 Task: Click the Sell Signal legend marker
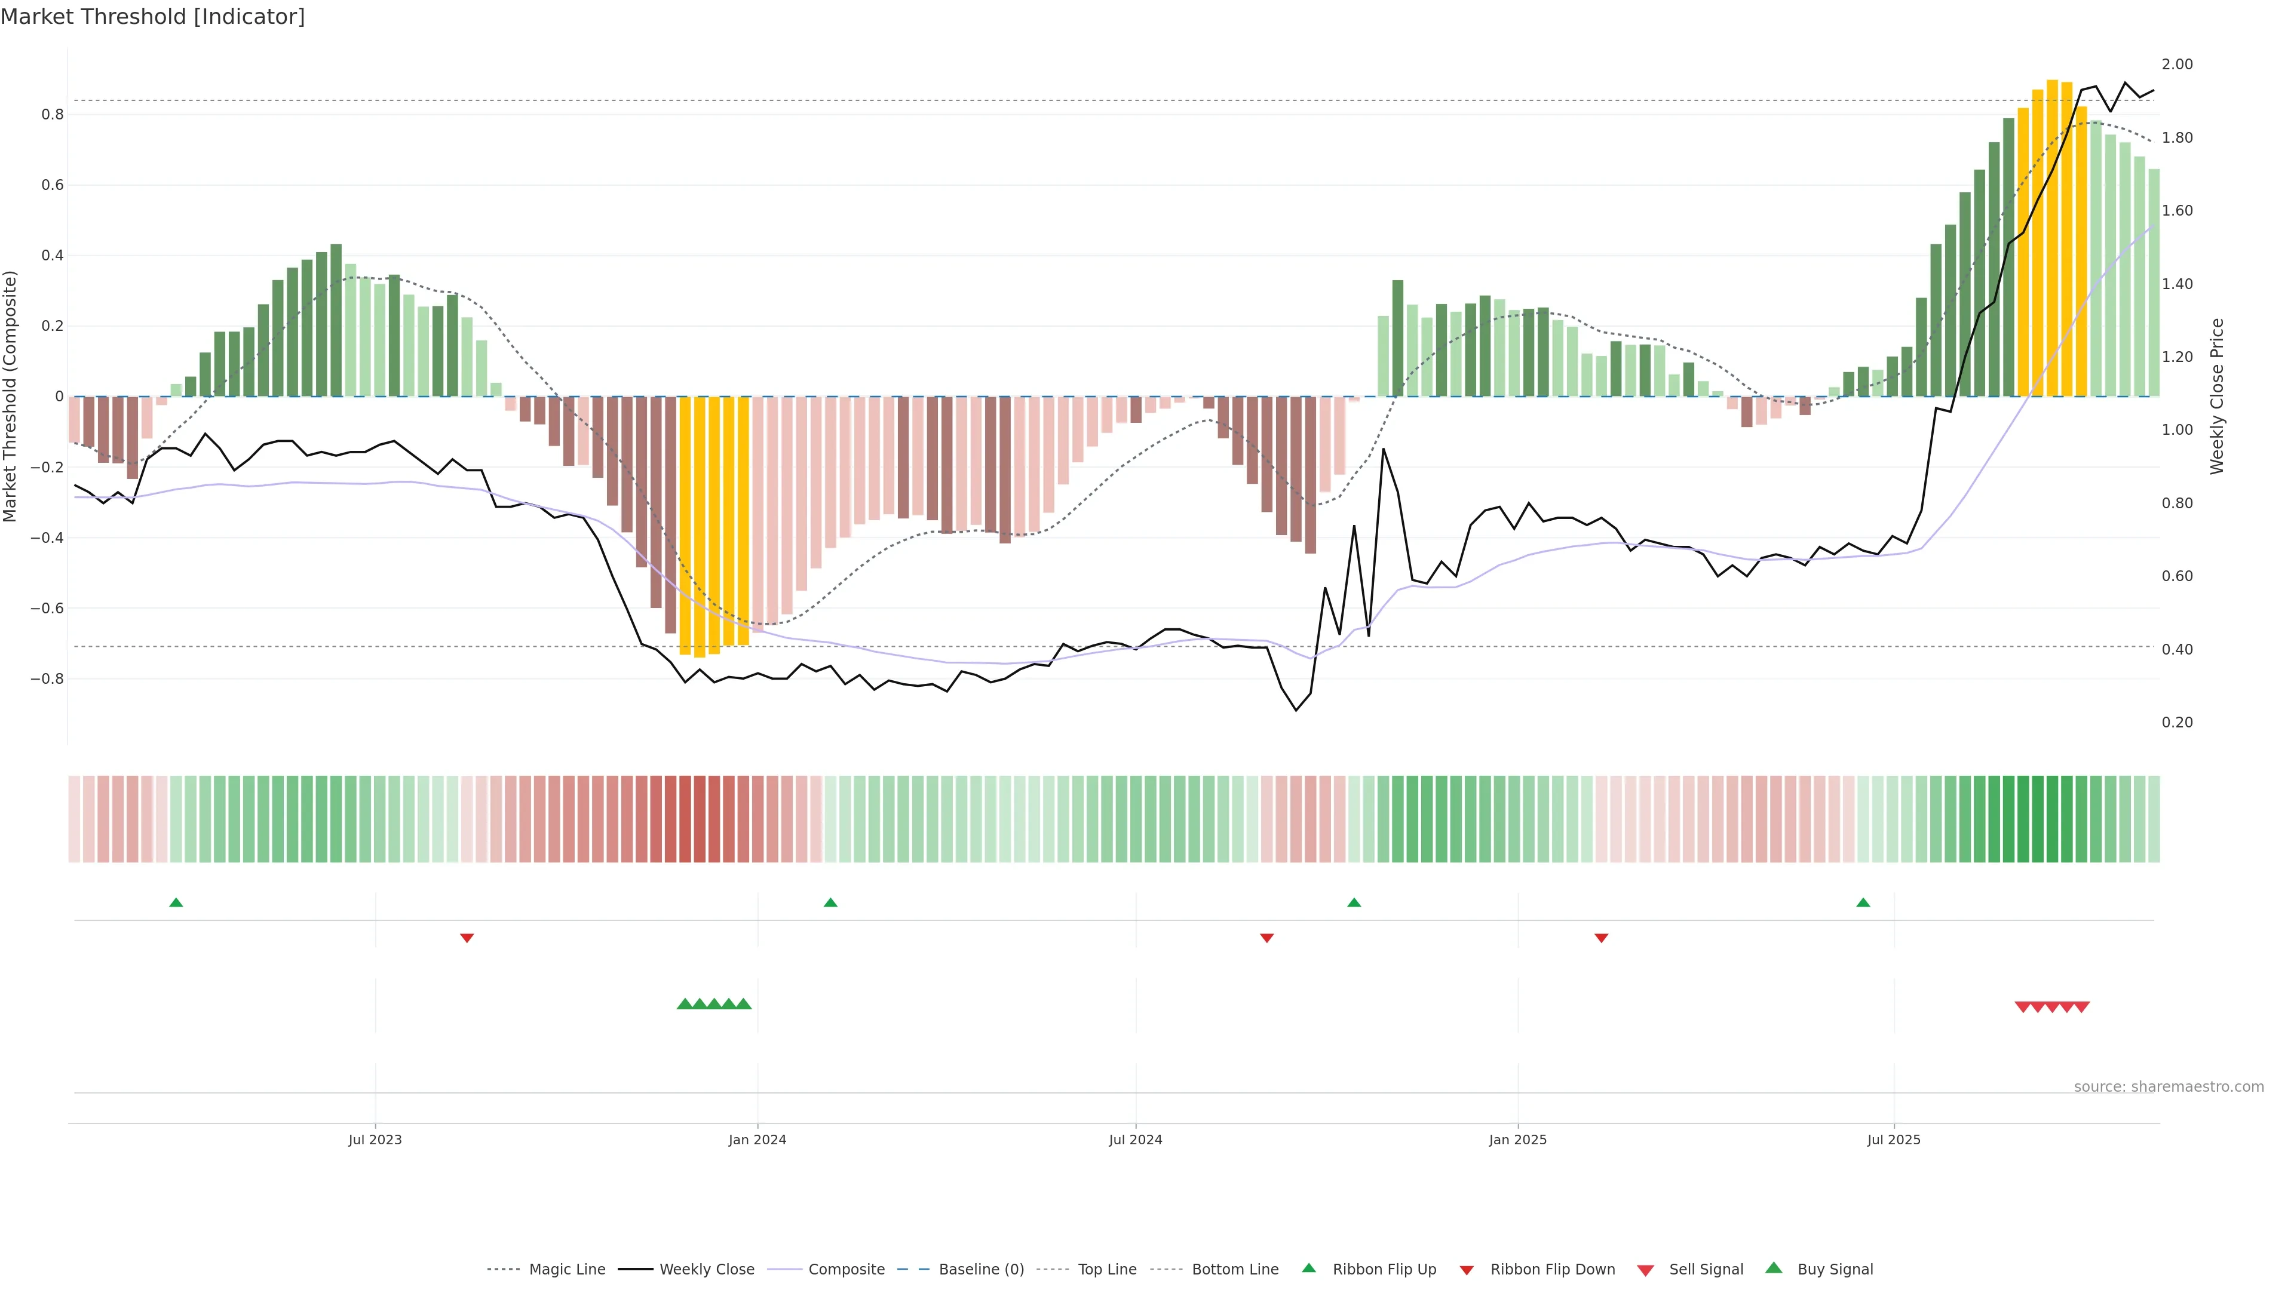[1645, 1270]
